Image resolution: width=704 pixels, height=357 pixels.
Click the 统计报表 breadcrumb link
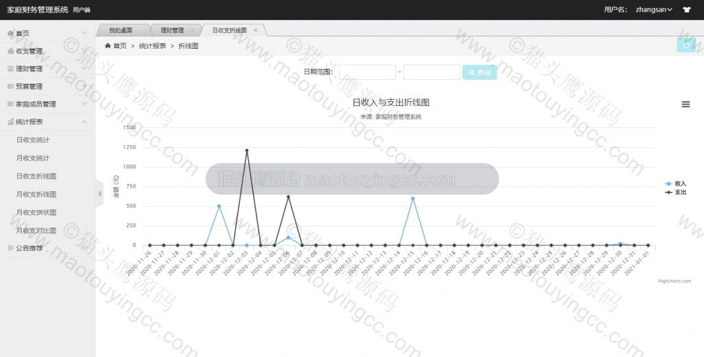(153, 46)
